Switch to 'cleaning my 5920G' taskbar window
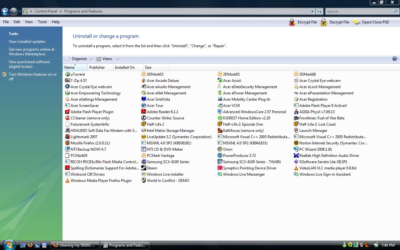400x250 pixels. (75, 245)
